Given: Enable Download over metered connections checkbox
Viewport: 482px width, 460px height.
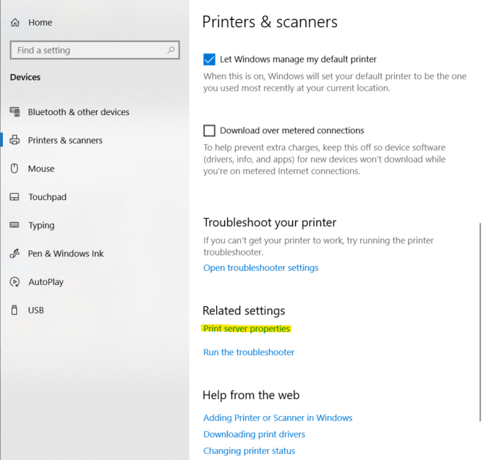Looking at the screenshot, I should pos(210,130).
